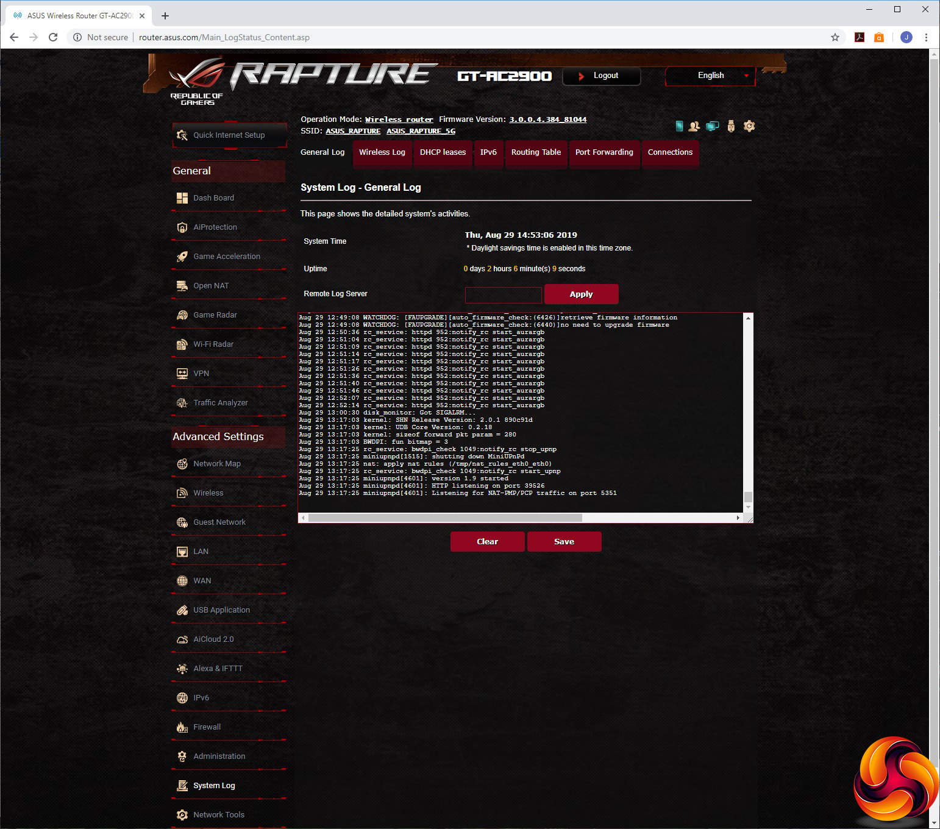Open the USB Application icon
The image size is (940, 829).
182,610
